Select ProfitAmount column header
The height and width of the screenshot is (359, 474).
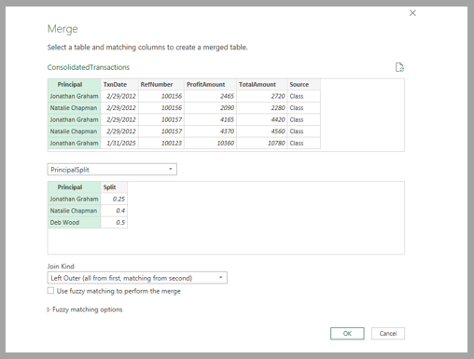coord(210,85)
